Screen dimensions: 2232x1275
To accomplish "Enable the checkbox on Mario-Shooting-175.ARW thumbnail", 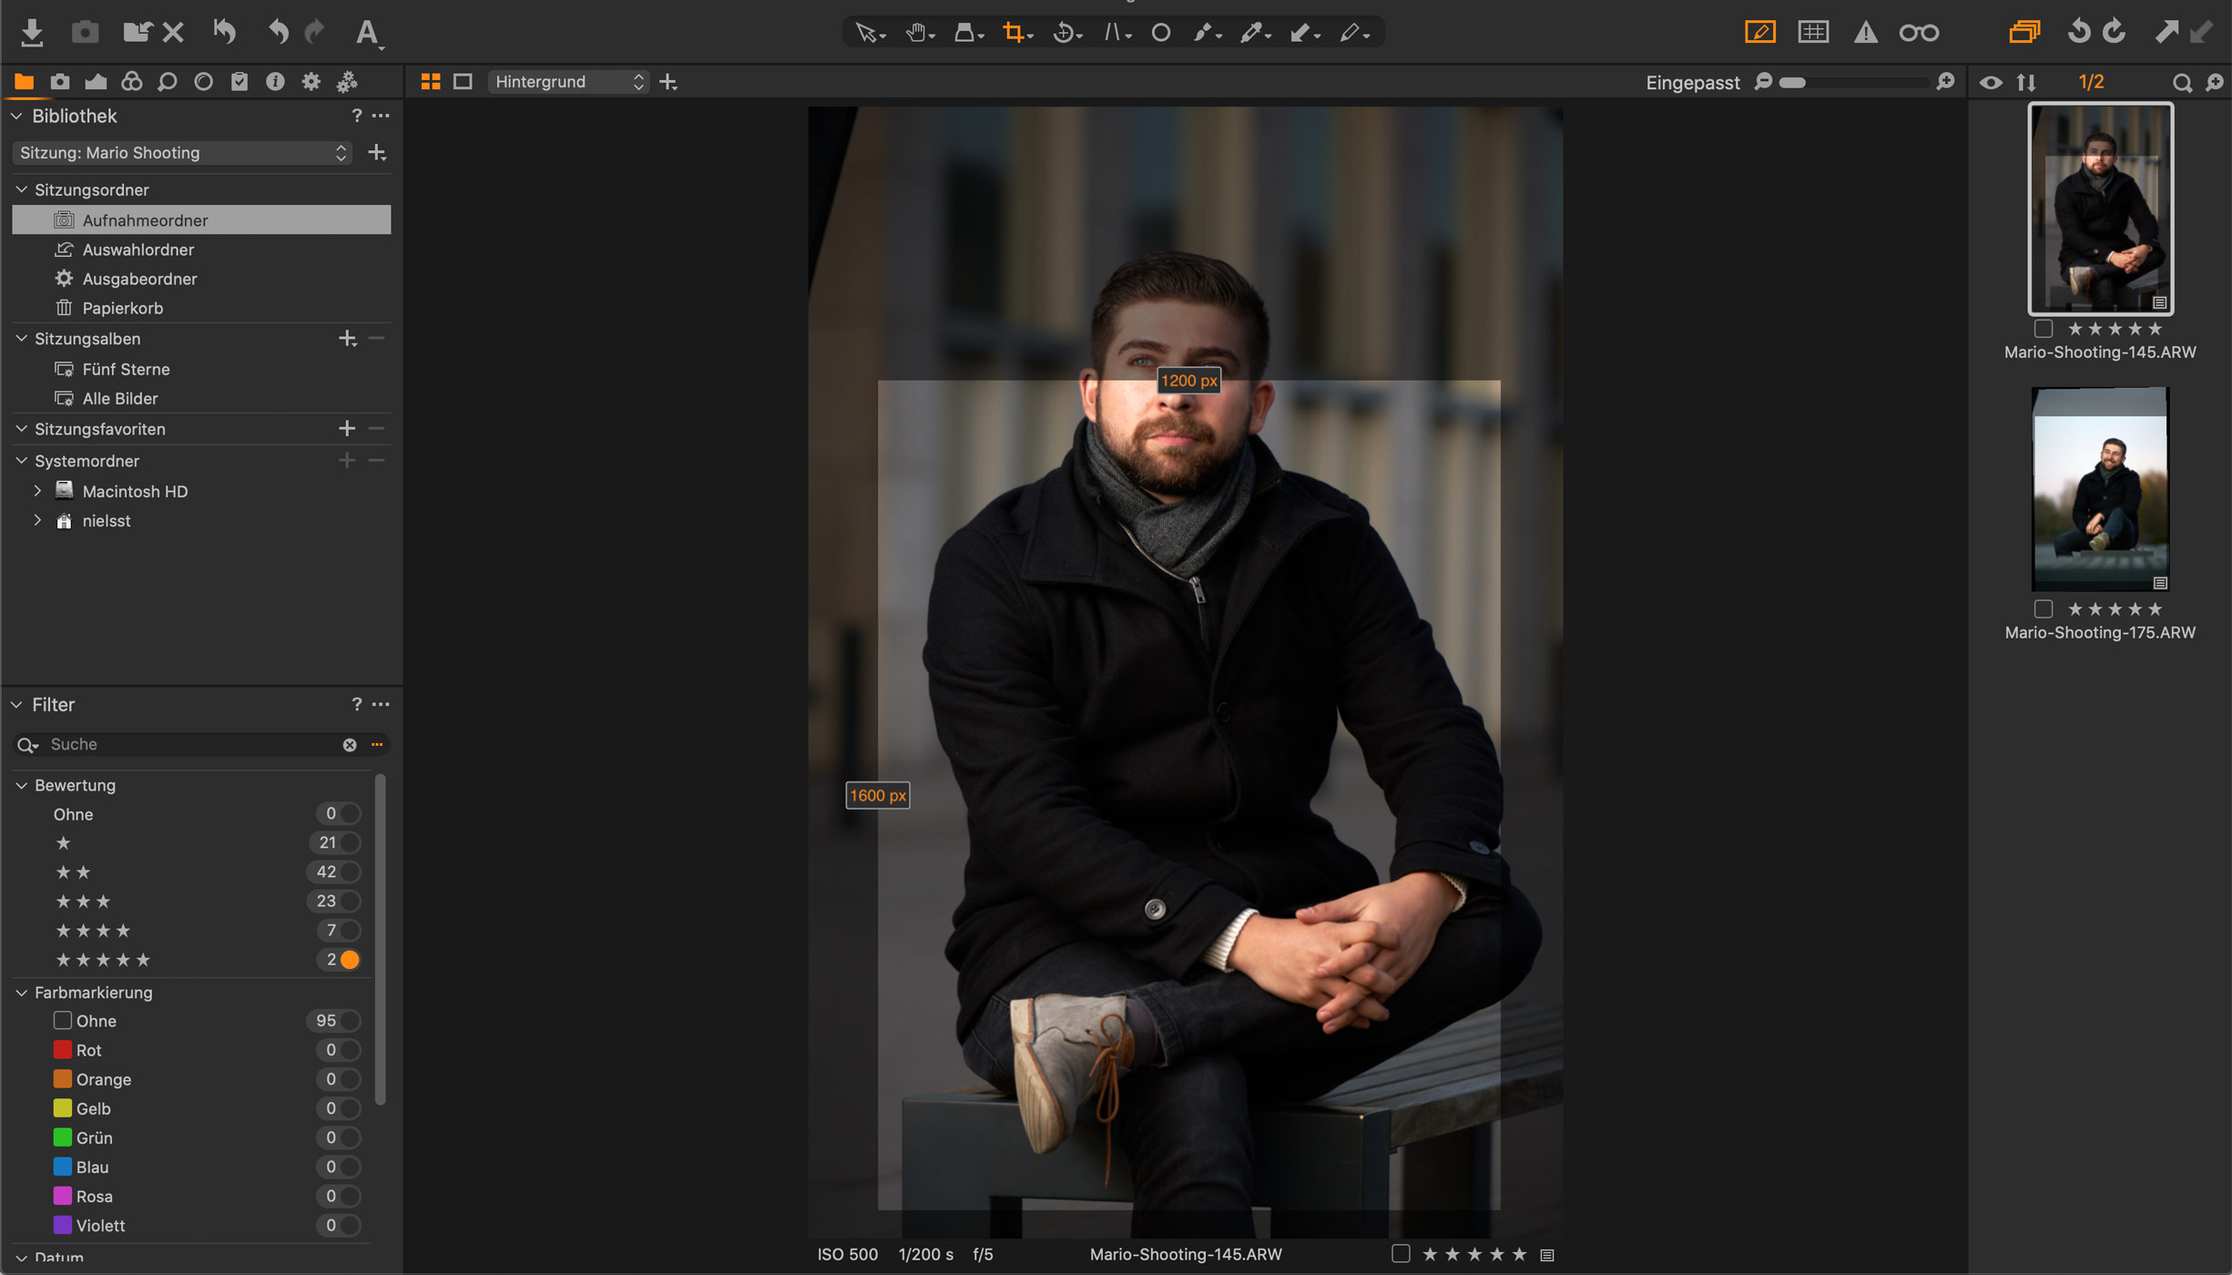I will point(2044,608).
